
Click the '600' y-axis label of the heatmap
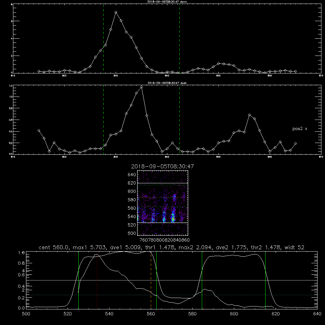132,191
